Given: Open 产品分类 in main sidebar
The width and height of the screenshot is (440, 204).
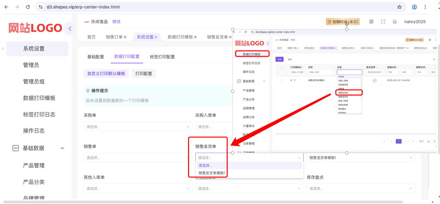Looking at the screenshot, I should pyautogui.click(x=34, y=182).
